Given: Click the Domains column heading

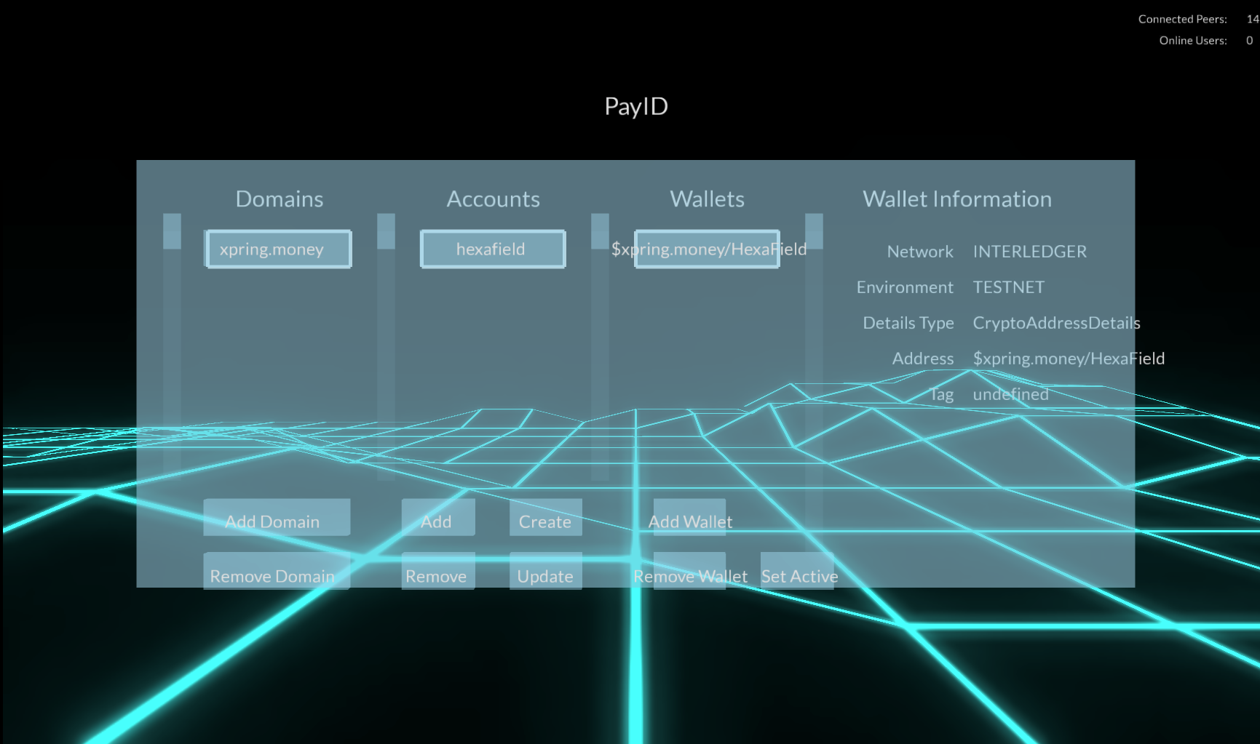Looking at the screenshot, I should tap(280, 199).
